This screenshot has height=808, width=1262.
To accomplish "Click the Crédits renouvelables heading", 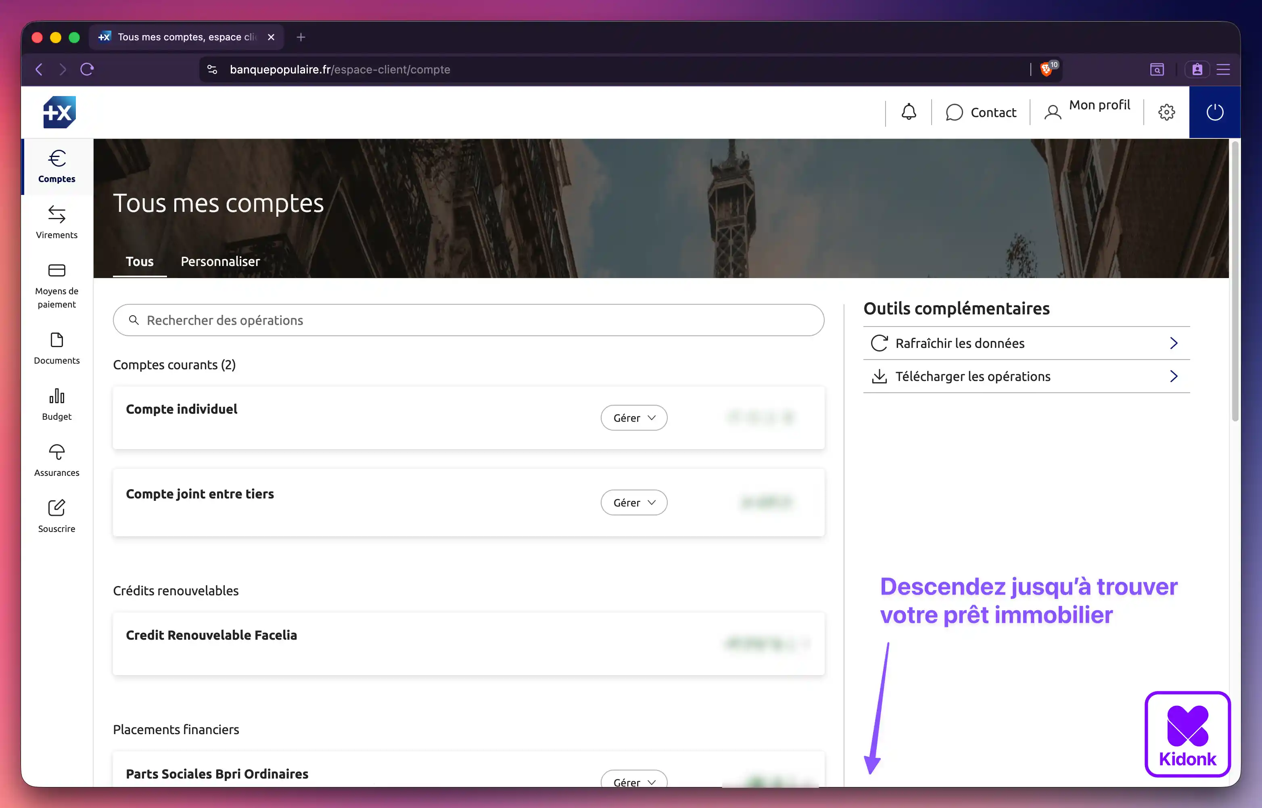I will point(176,591).
